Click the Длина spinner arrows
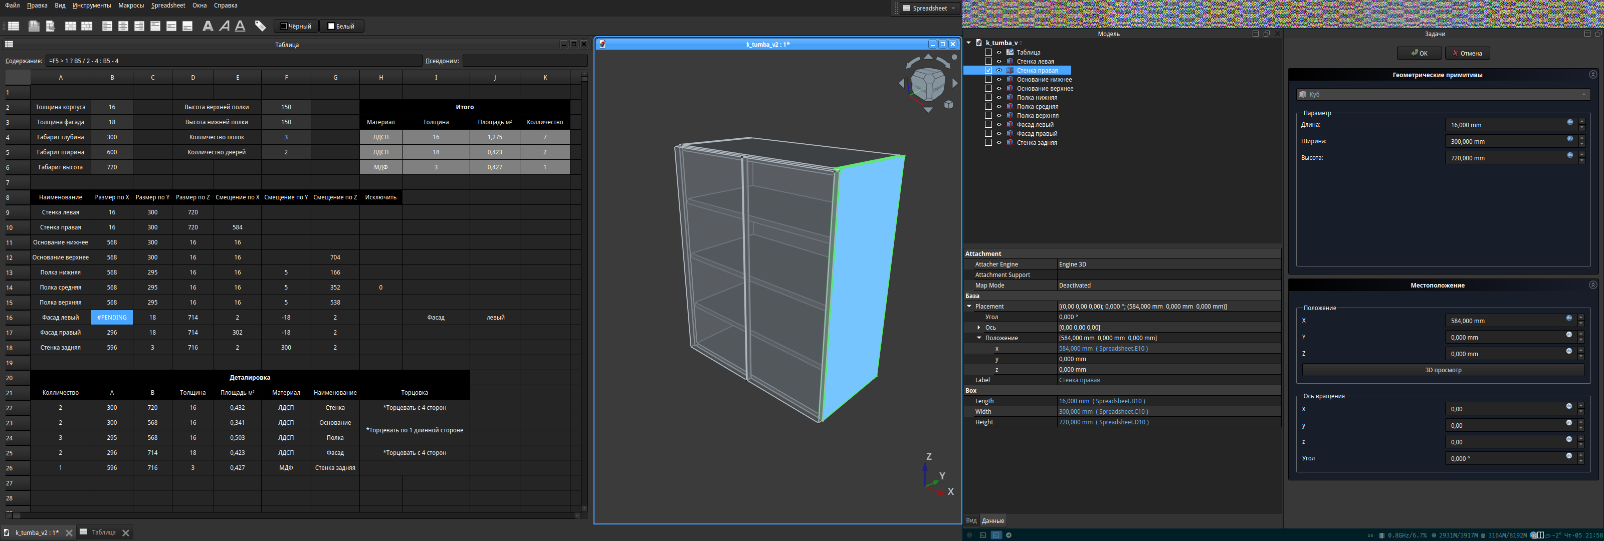The height and width of the screenshot is (541, 1604). pos(1581,125)
